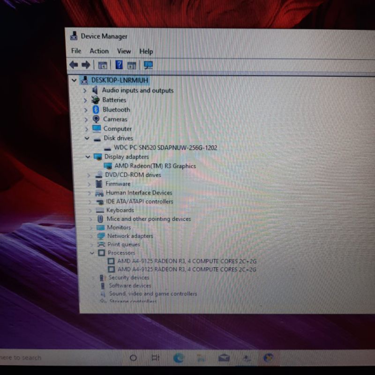Expand the Bluetooth category
This screenshot has height=375, width=375.
click(x=86, y=110)
